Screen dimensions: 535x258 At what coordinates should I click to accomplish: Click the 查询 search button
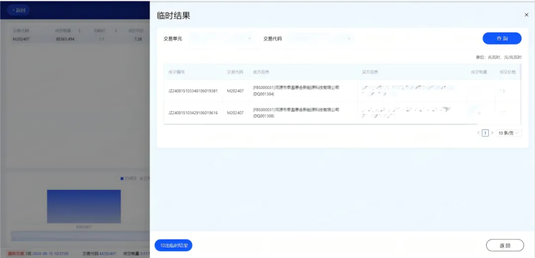(x=502, y=39)
